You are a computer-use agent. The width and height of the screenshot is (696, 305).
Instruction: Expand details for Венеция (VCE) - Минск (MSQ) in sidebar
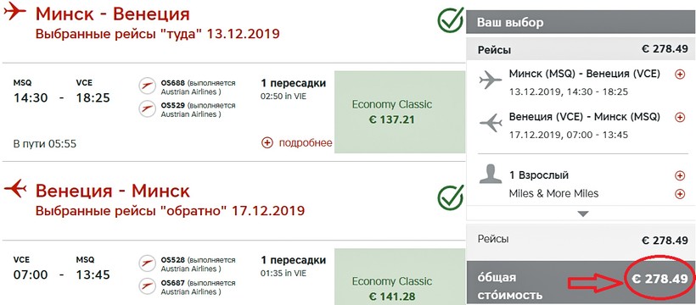[680, 118]
